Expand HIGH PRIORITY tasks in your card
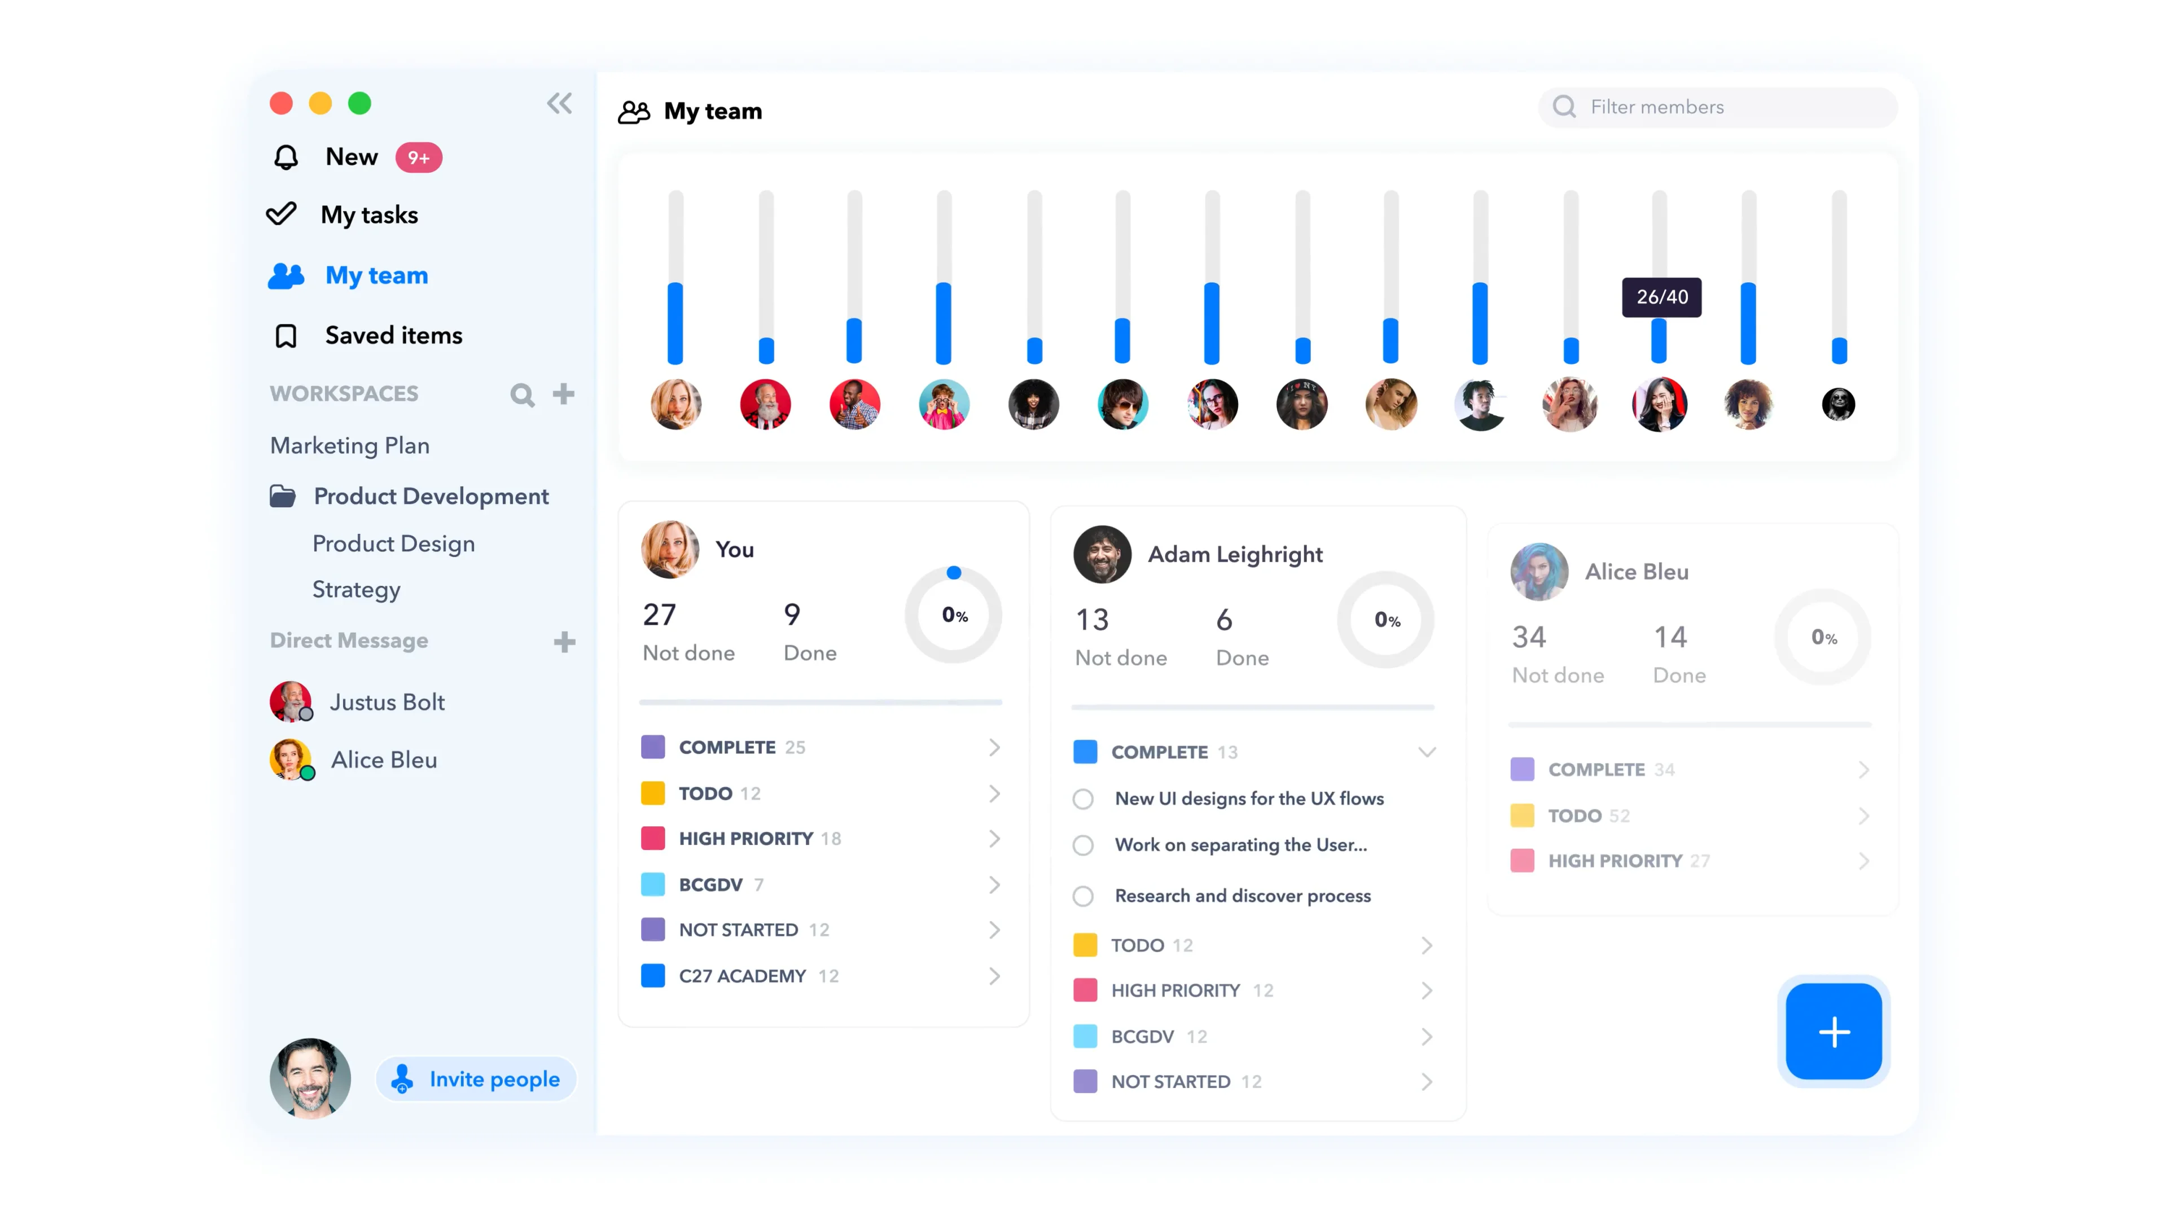This screenshot has height=1219, width=2167. click(995, 838)
